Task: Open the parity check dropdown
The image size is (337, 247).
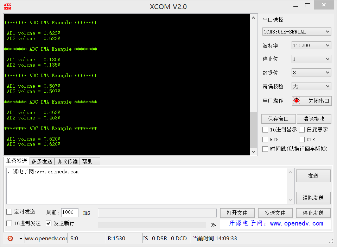Action: pyautogui.click(x=311, y=86)
